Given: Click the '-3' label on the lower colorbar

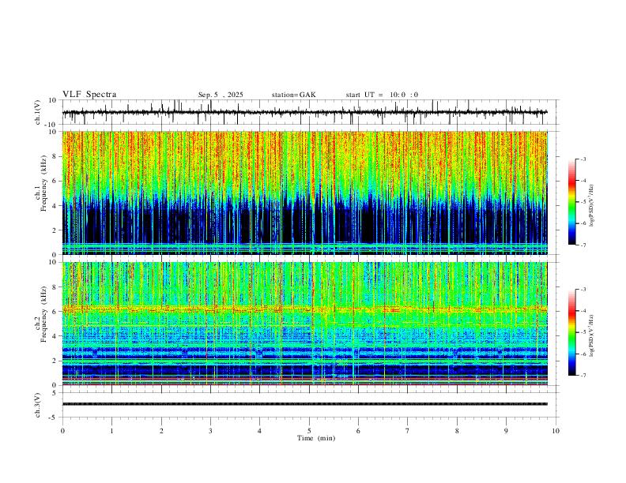Looking at the screenshot, I should point(583,290).
